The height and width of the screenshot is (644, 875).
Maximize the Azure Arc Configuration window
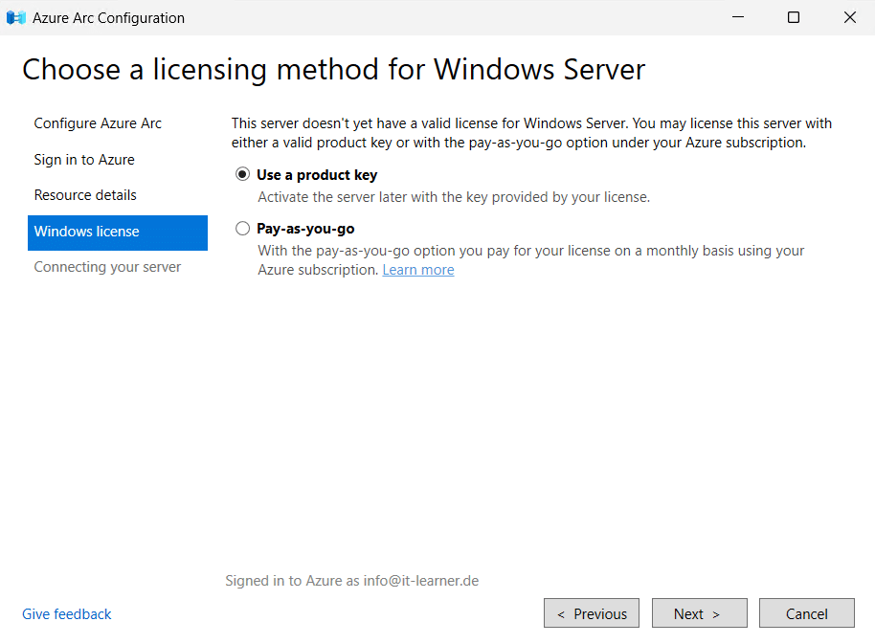click(x=793, y=17)
